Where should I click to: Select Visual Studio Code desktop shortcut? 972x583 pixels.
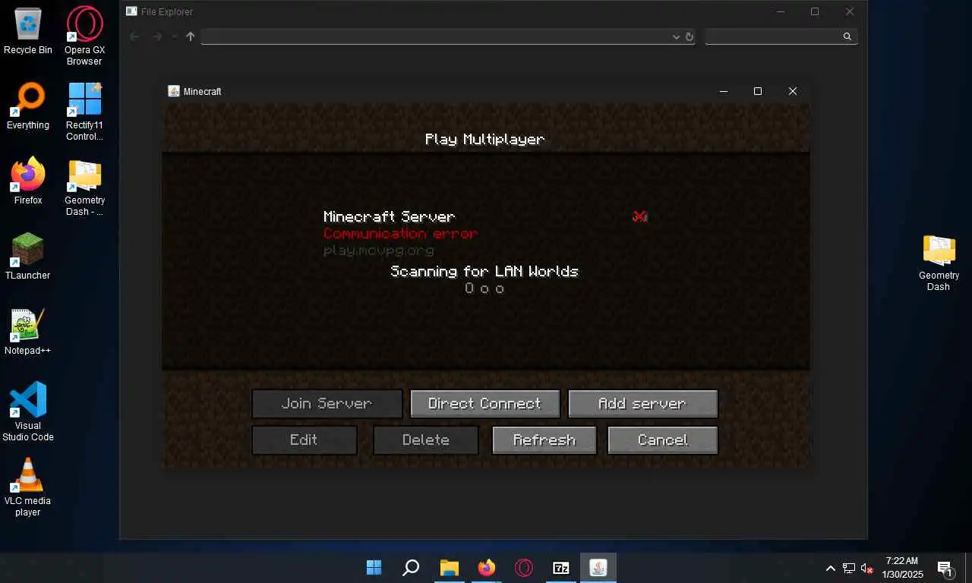point(28,411)
